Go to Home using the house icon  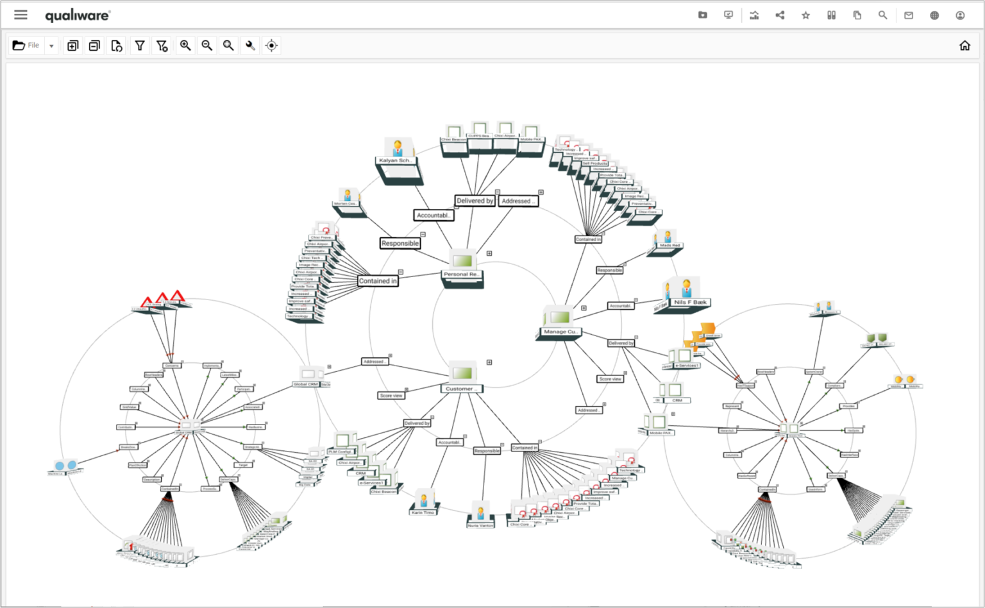click(x=964, y=46)
